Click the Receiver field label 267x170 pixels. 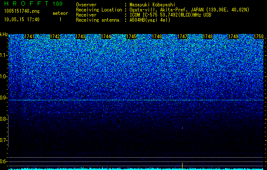pos(86,15)
